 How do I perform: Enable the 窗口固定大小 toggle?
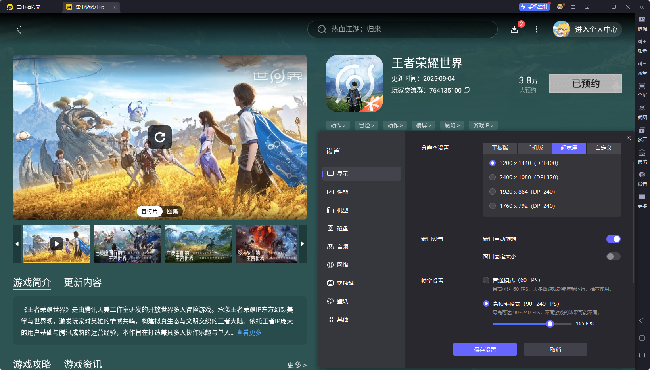613,256
